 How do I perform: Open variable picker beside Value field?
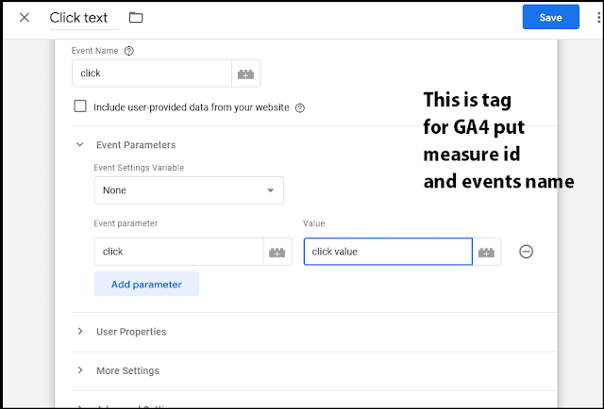click(486, 252)
